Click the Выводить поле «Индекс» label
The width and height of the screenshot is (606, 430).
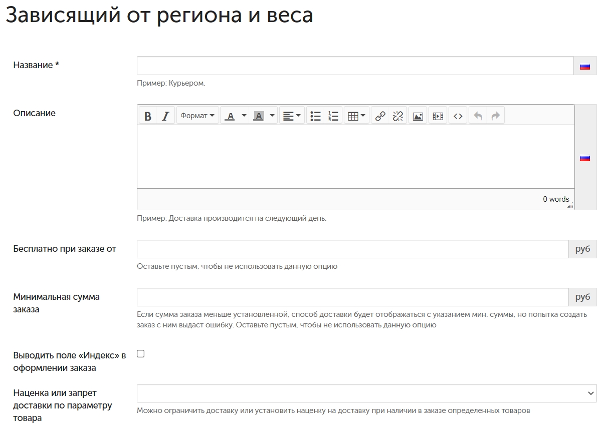pos(70,361)
